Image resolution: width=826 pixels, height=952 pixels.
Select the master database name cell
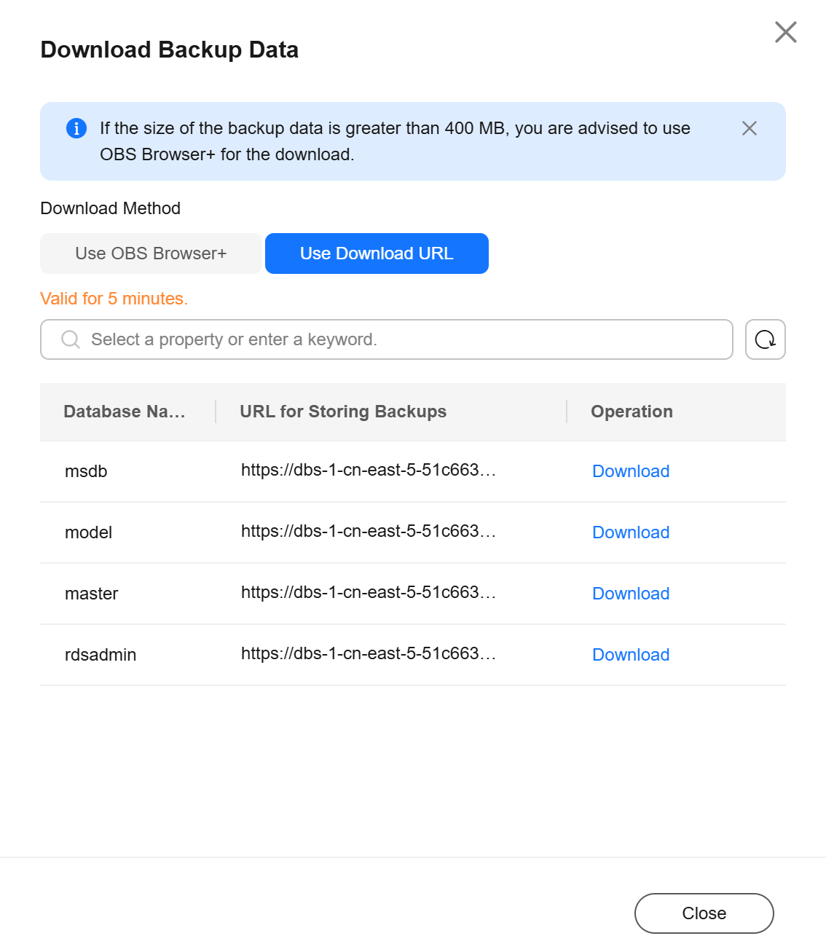[91, 594]
